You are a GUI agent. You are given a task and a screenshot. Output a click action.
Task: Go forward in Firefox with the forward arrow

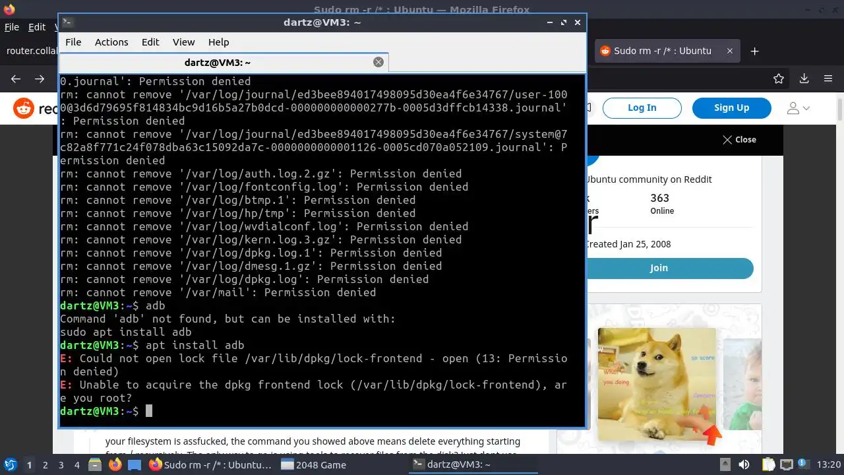click(x=40, y=79)
